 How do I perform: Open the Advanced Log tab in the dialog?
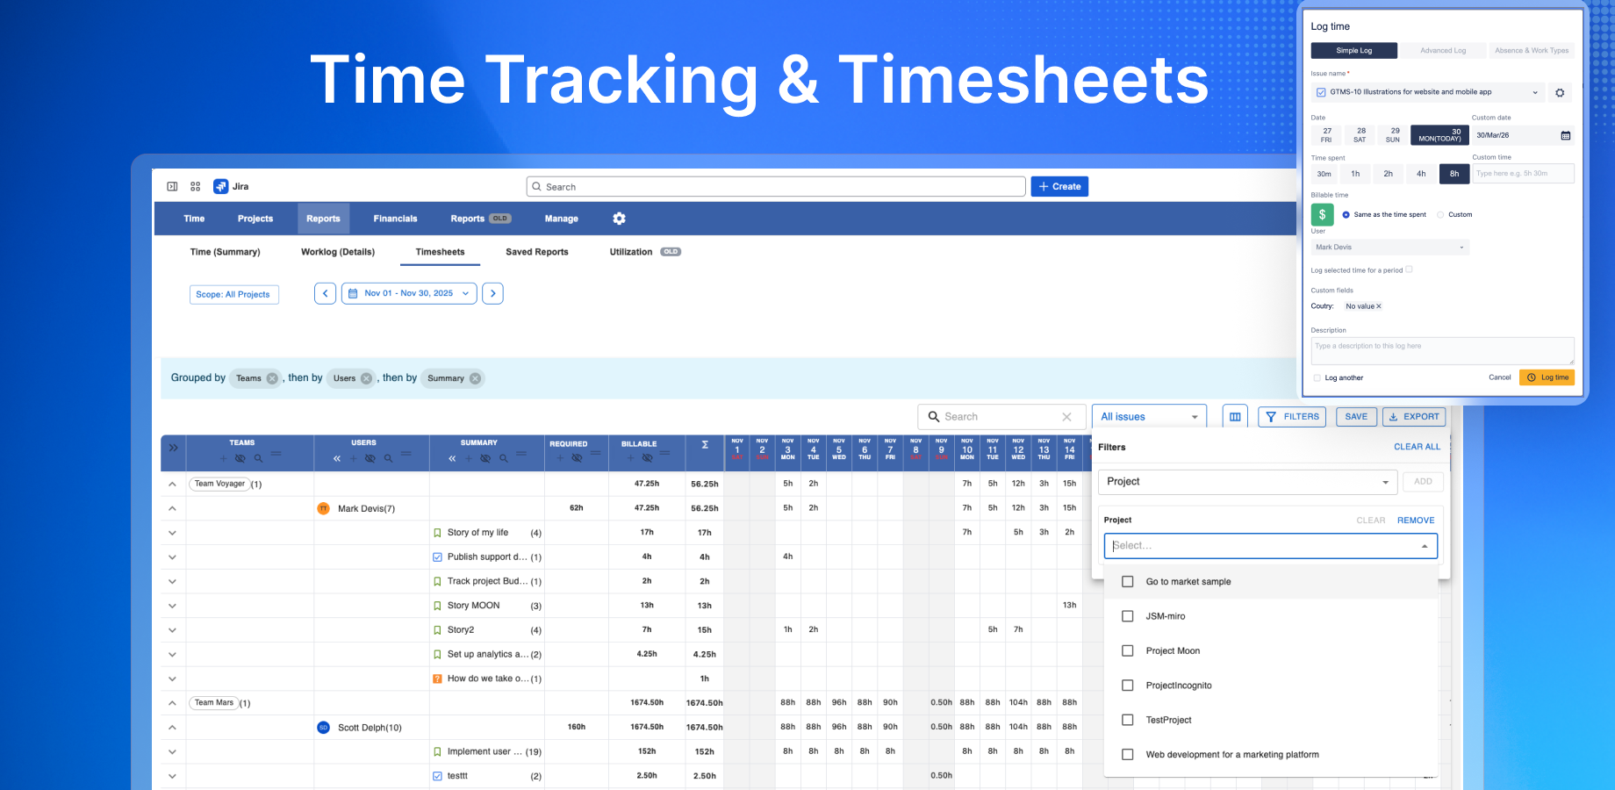[1442, 50]
